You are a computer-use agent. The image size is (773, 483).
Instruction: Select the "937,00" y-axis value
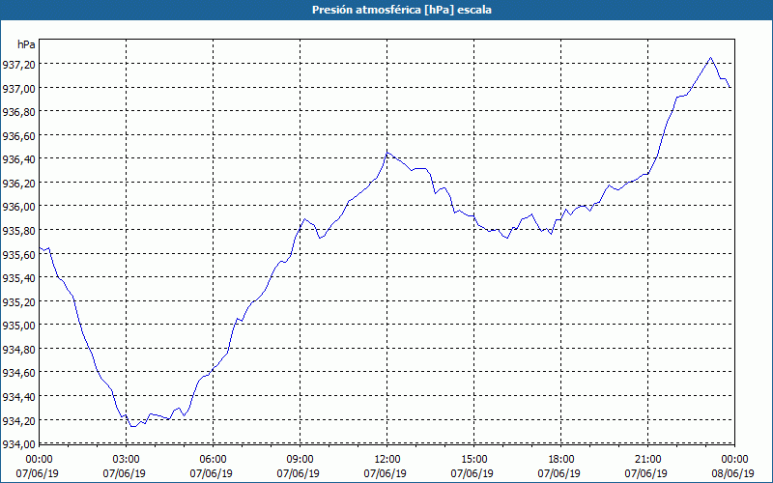[x=18, y=88]
